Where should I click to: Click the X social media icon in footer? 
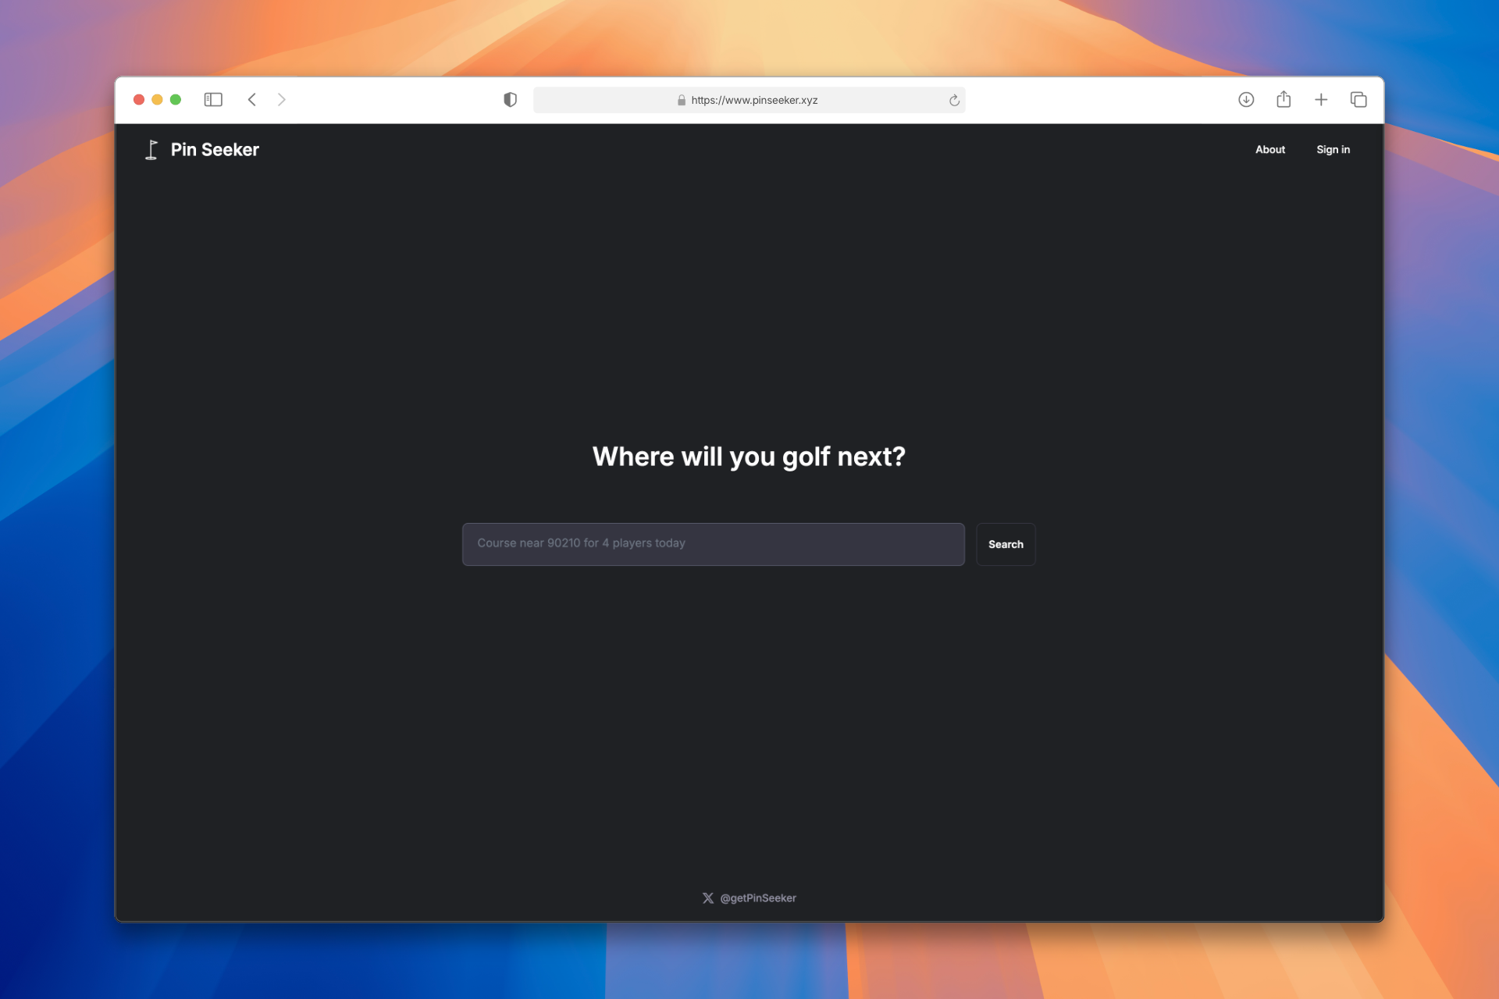[x=707, y=898]
